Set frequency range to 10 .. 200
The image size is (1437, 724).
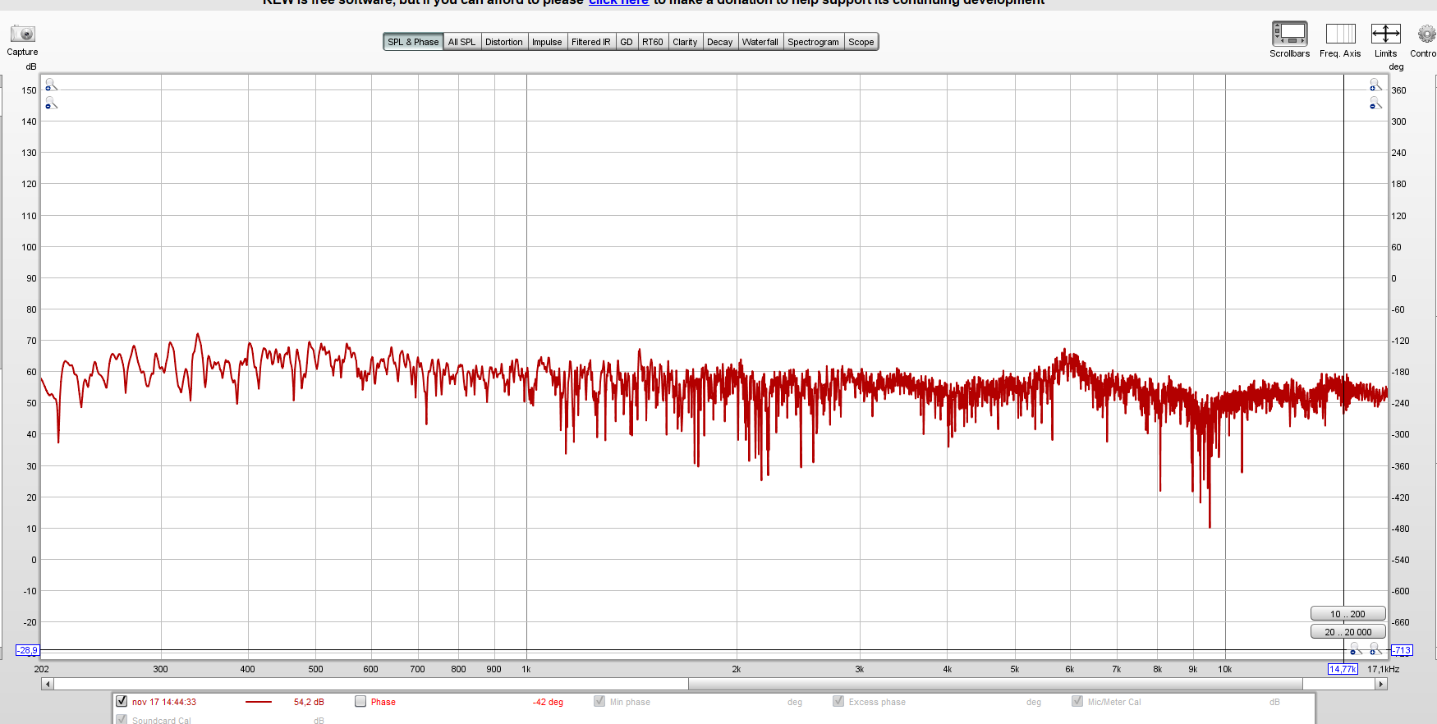coord(1347,614)
